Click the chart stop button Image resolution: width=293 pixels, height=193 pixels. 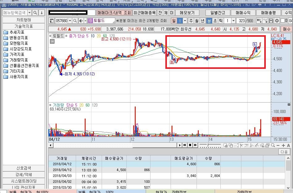(190, 145)
